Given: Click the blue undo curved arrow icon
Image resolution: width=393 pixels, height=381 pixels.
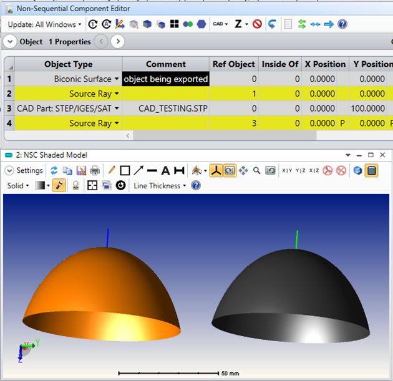Looking at the screenshot, I should pos(272,24).
